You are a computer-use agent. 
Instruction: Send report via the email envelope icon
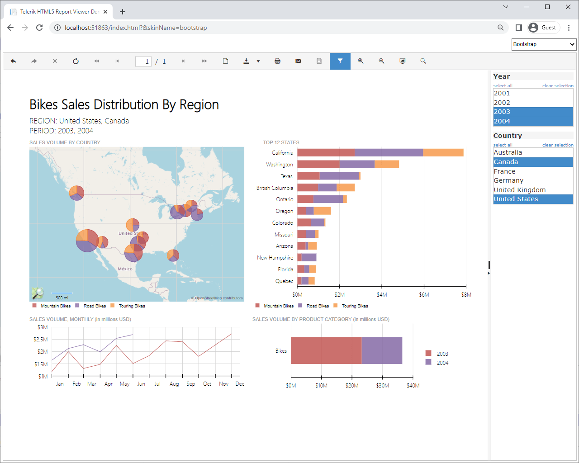pyautogui.click(x=298, y=61)
